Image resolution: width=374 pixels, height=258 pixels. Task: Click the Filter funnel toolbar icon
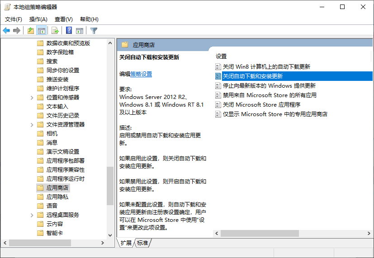pyautogui.click(x=94, y=30)
